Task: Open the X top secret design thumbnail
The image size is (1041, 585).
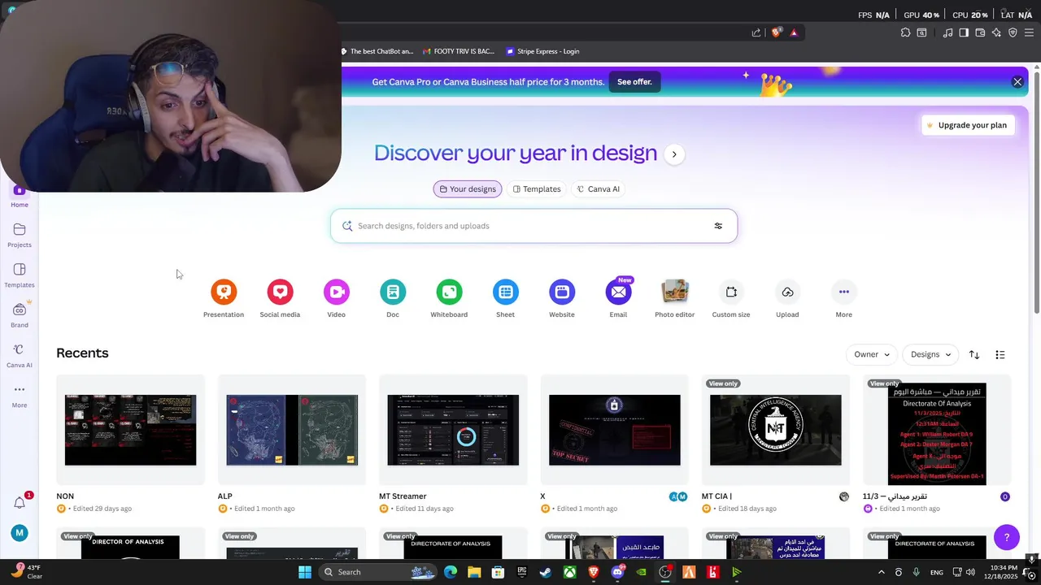Action: [x=615, y=430]
